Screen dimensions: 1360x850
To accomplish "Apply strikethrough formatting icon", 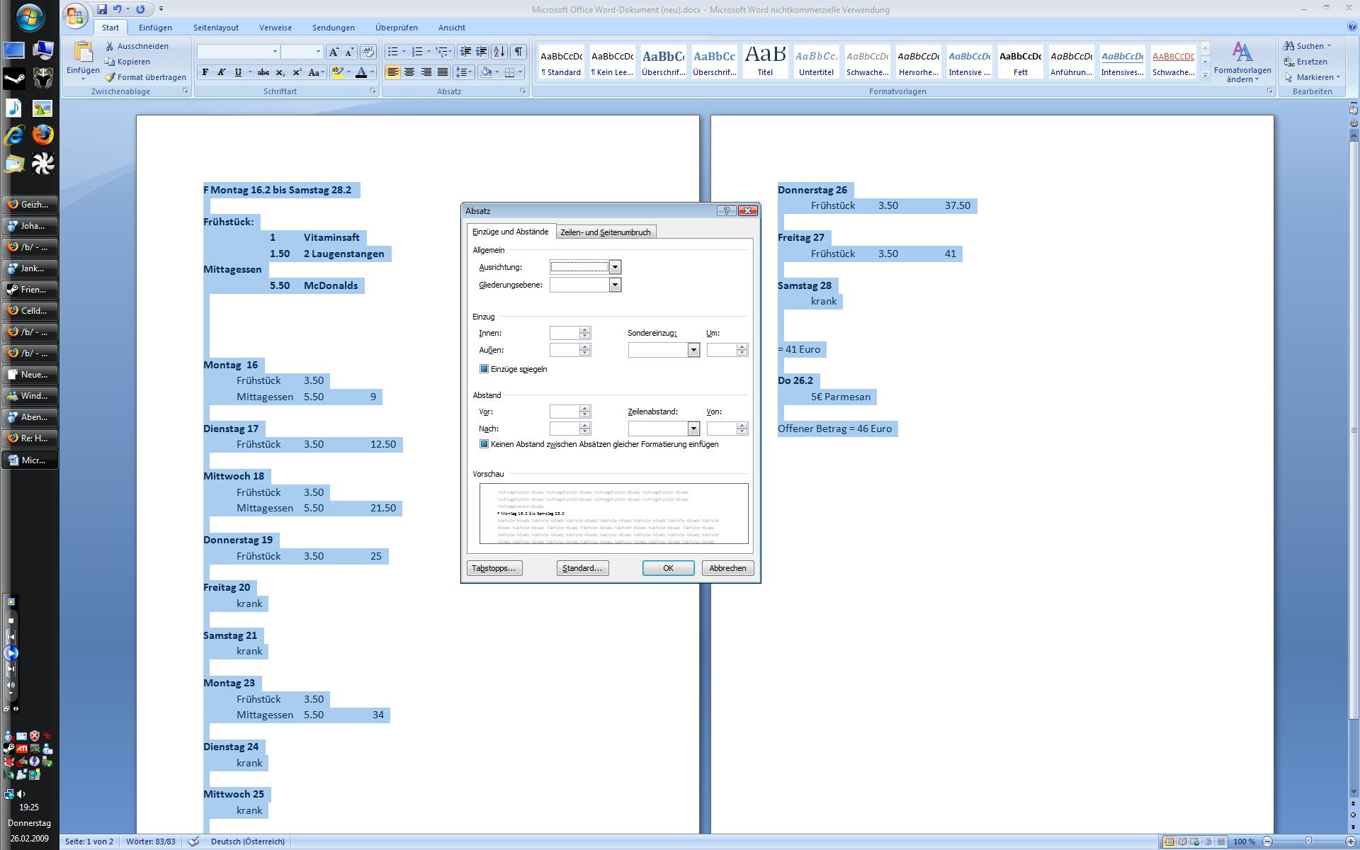I will [263, 72].
